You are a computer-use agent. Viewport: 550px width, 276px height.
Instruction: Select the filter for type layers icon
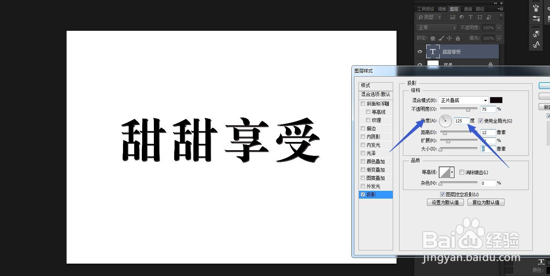point(471,17)
